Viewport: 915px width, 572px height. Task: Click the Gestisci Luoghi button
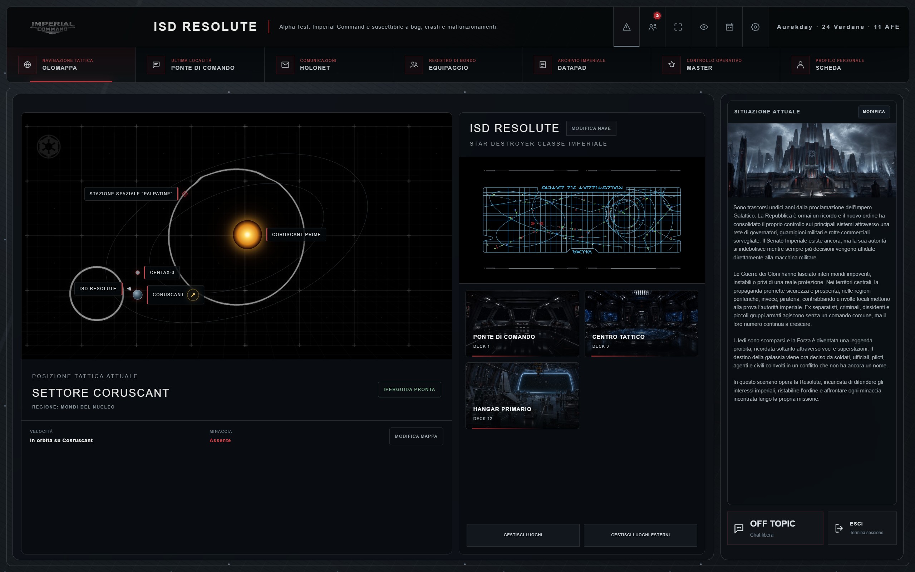tap(523, 535)
